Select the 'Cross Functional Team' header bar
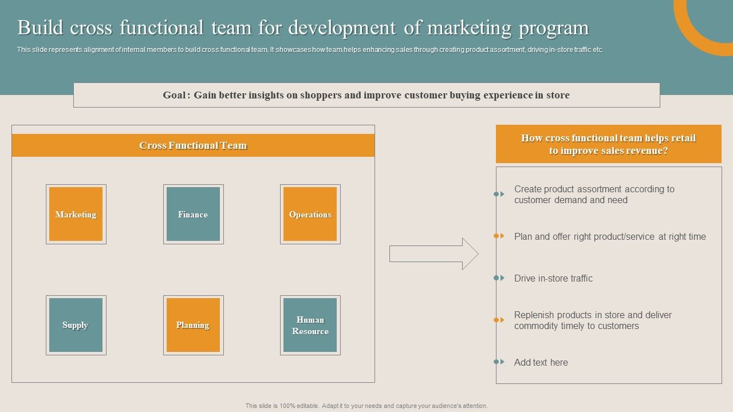This screenshot has height=412, width=733. click(x=193, y=145)
